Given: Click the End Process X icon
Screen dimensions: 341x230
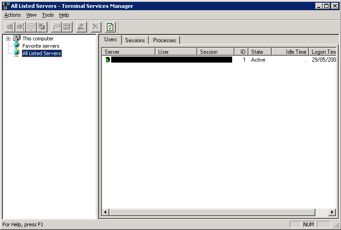Looking at the screenshot, I should pyautogui.click(x=96, y=27).
